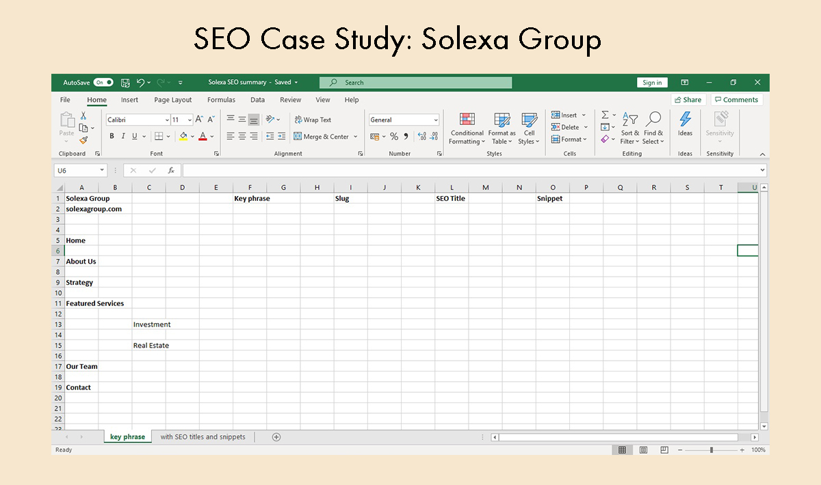
Task: Open the font size 11 dropdown
Action: 190,120
